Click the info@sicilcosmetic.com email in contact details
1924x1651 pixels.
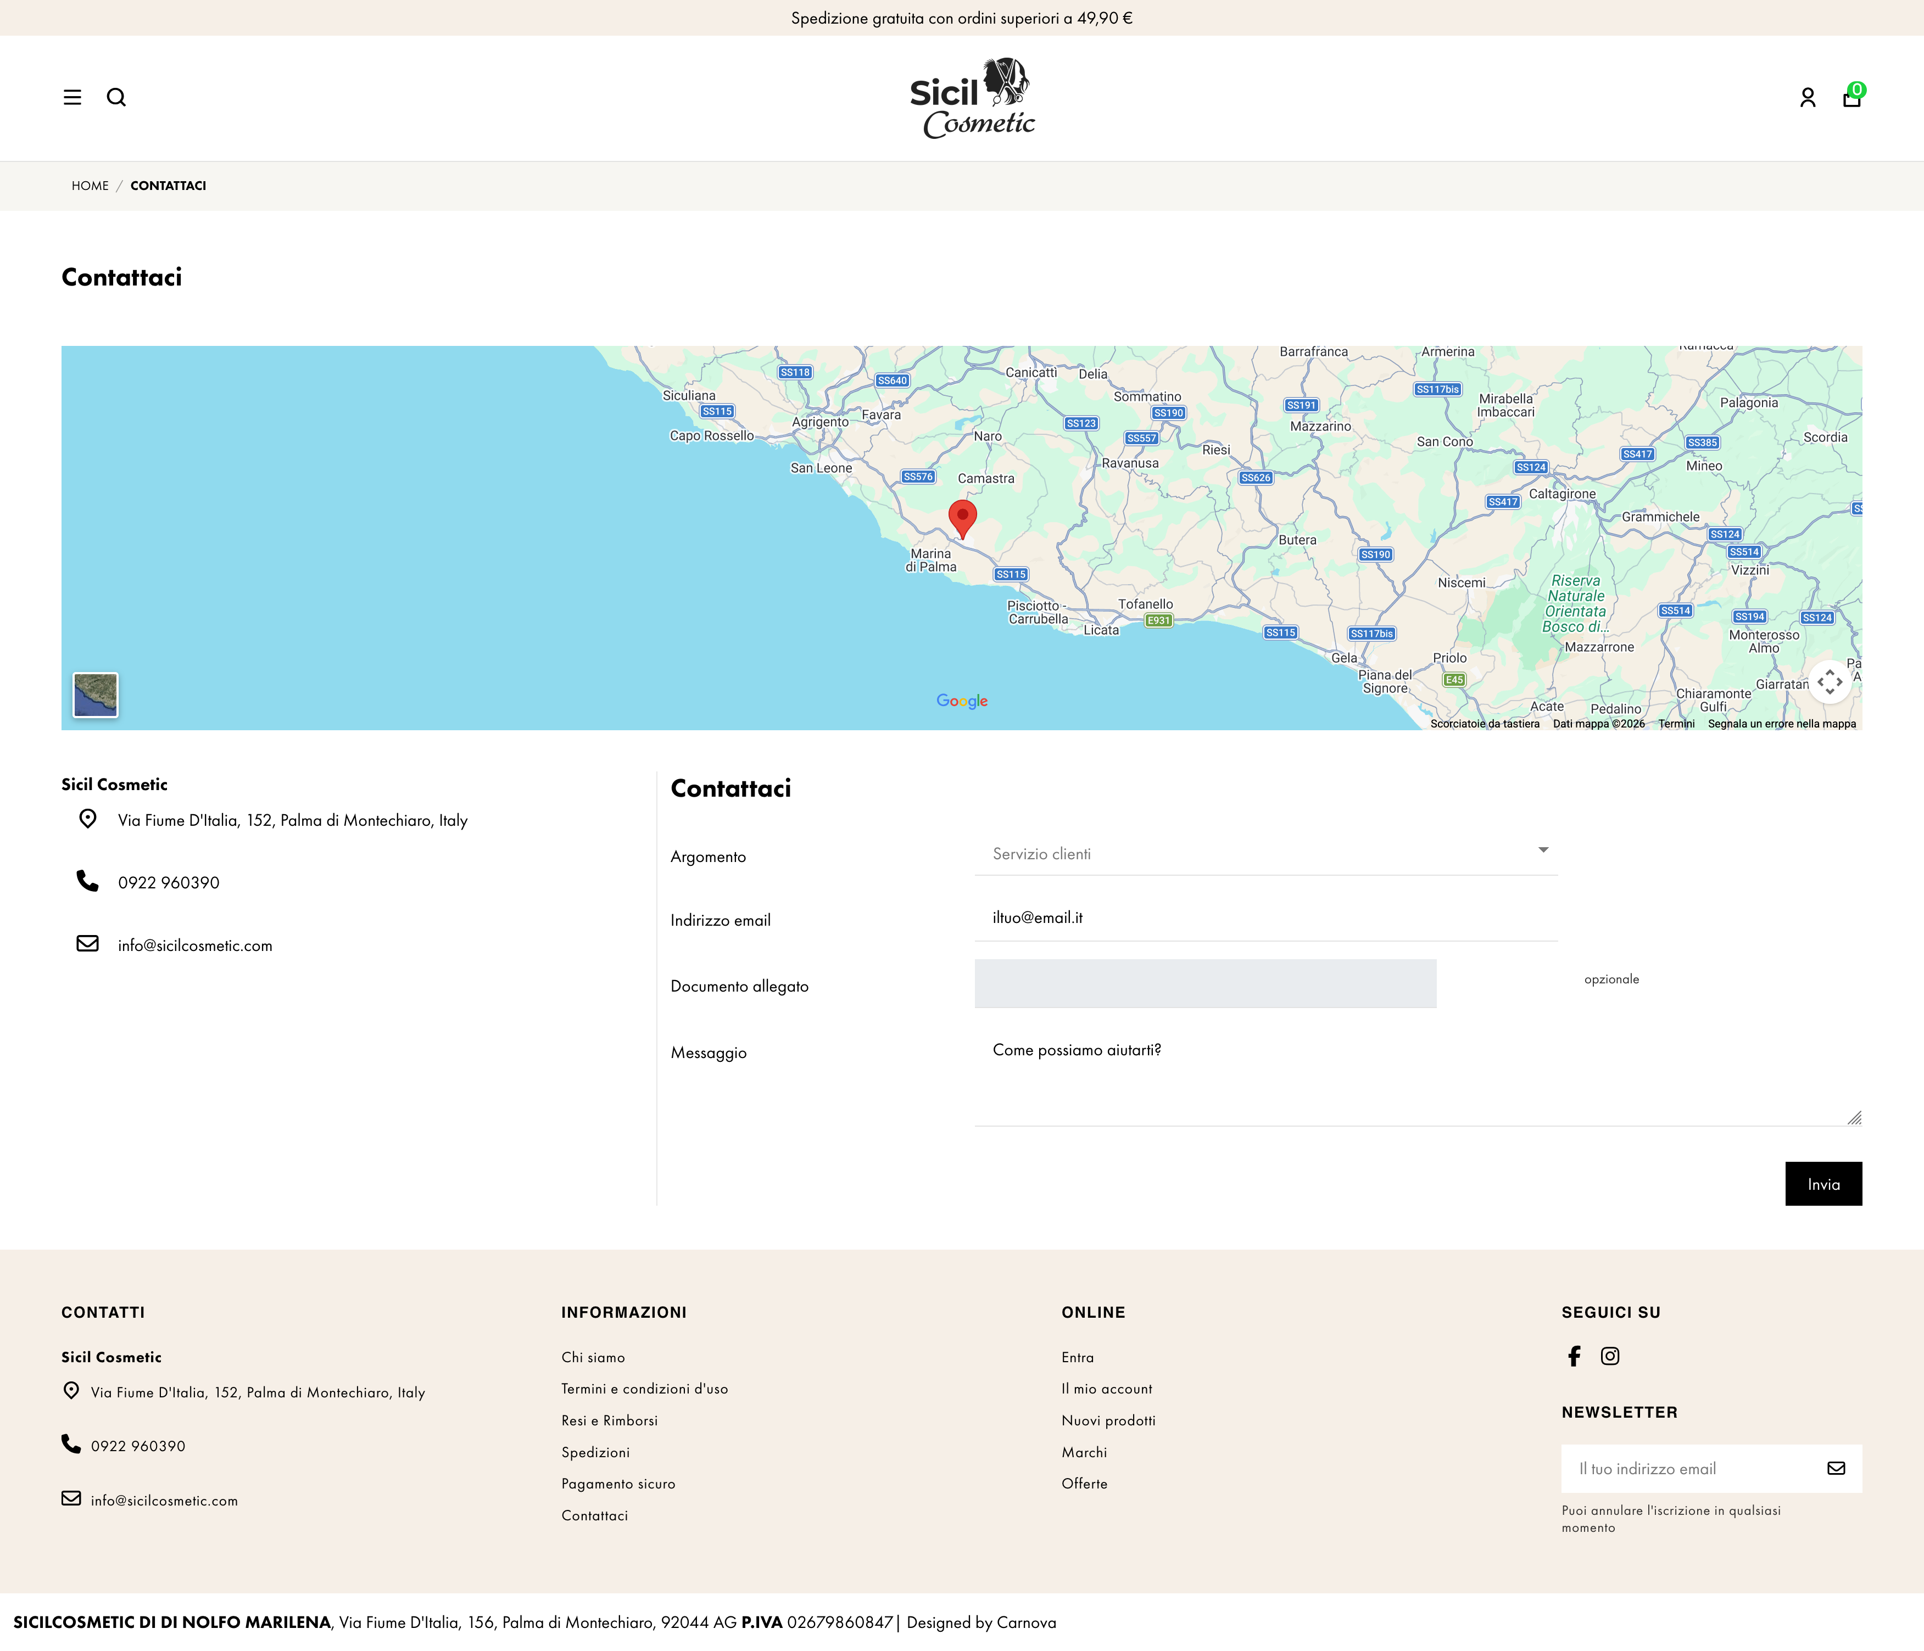point(195,945)
